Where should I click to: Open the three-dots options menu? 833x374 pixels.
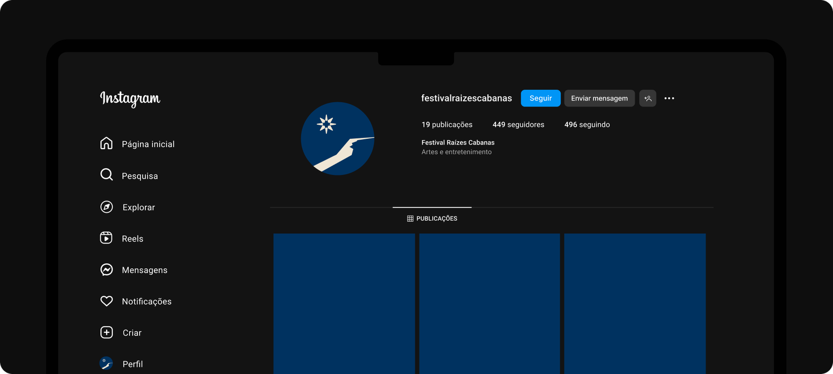click(669, 98)
